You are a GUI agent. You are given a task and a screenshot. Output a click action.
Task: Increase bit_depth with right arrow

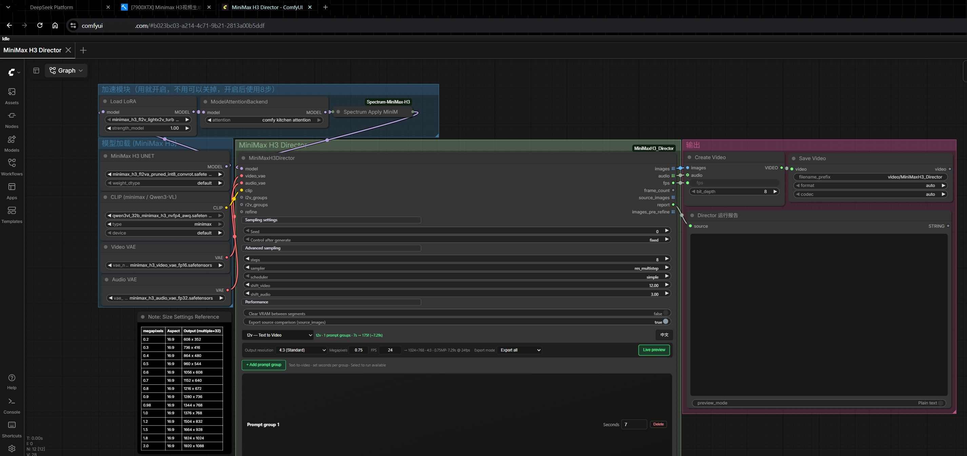[x=775, y=192]
